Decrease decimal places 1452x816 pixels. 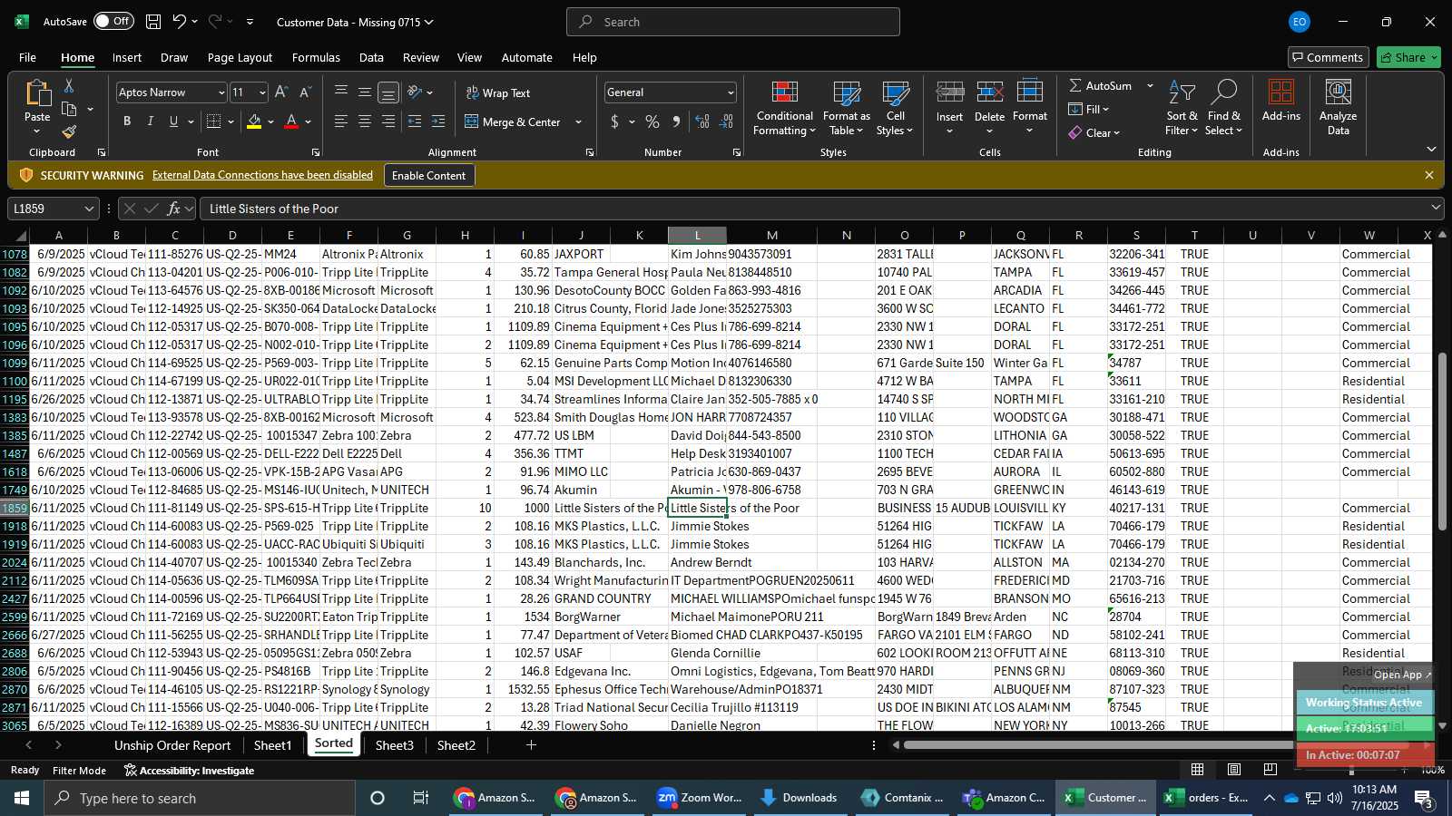(x=727, y=121)
